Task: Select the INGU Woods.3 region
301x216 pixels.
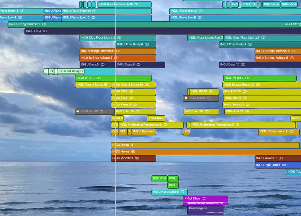Action: [x=134, y=158]
